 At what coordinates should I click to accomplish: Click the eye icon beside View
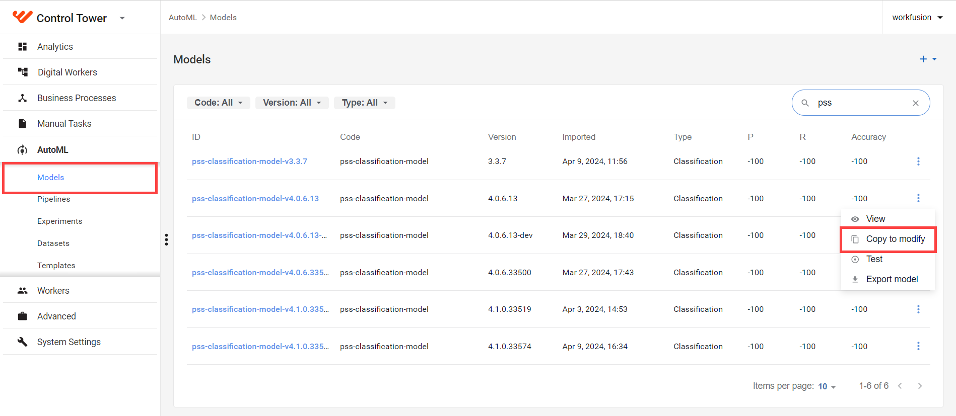tap(855, 219)
